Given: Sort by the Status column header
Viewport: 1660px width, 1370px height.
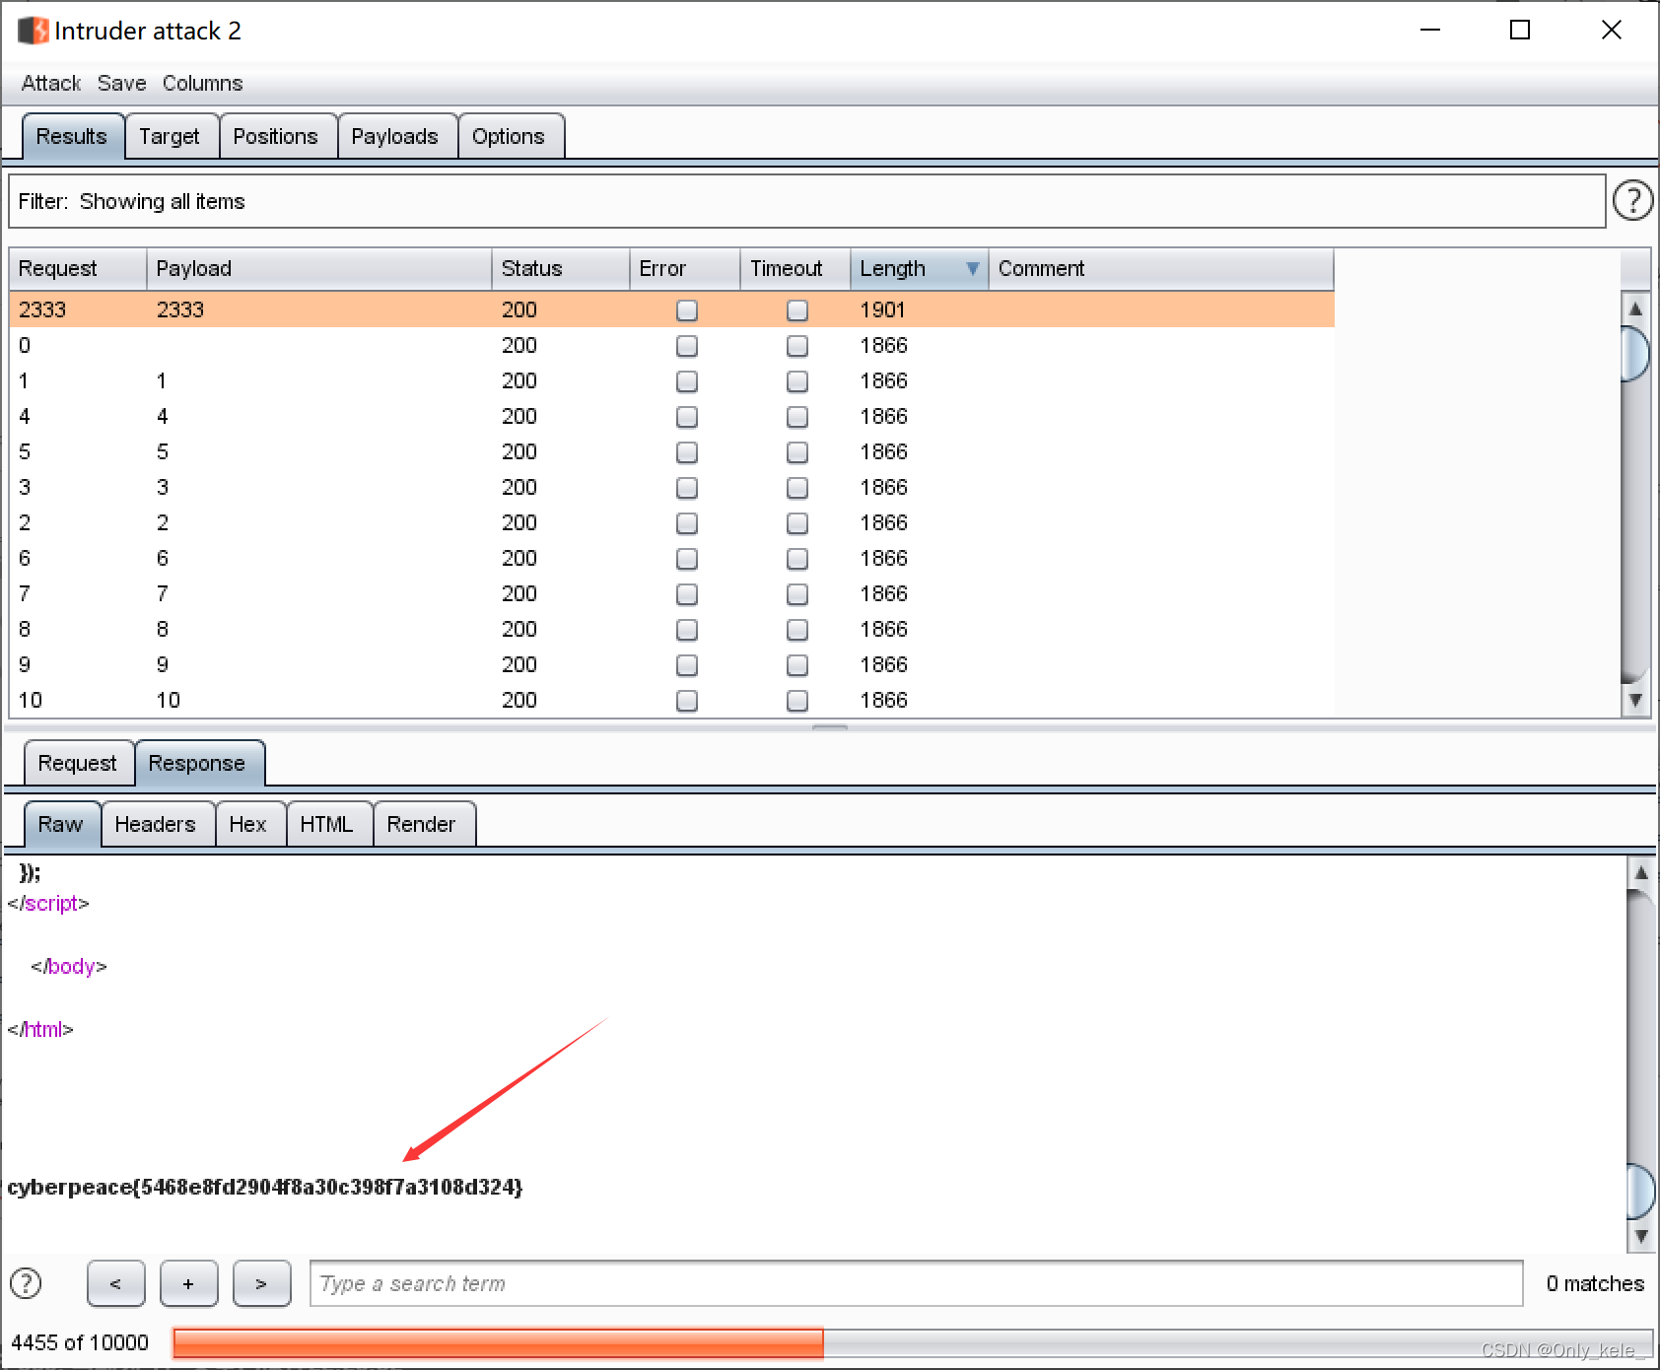Looking at the screenshot, I should pyautogui.click(x=561, y=268).
